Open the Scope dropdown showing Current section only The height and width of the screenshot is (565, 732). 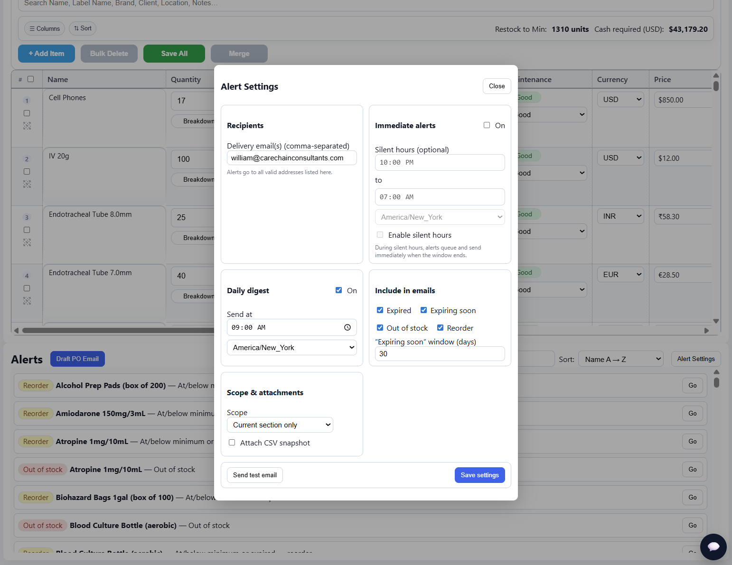(x=280, y=425)
